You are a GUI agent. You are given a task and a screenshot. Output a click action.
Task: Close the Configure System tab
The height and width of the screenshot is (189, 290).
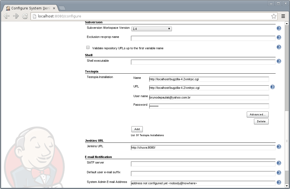click(x=54, y=8)
